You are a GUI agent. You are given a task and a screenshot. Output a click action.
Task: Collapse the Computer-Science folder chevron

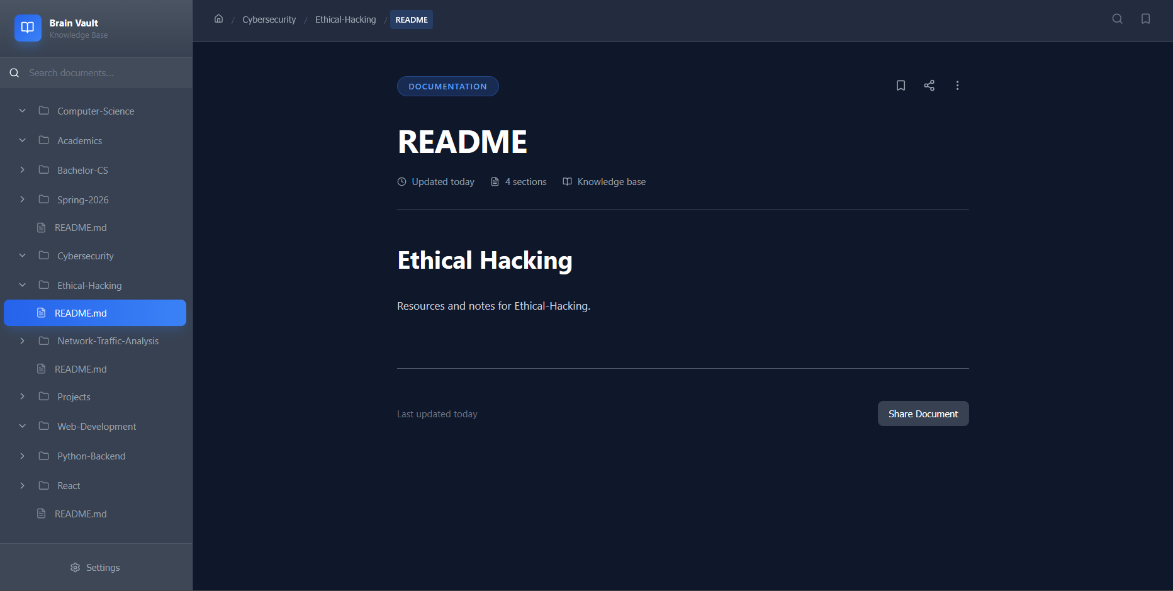click(x=23, y=111)
